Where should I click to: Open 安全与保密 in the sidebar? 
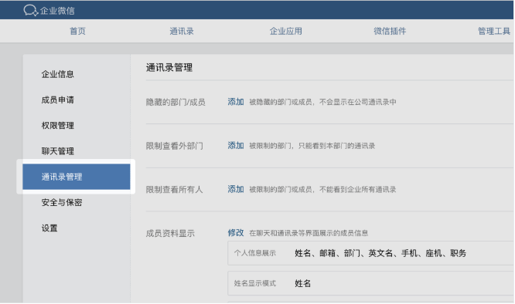point(62,202)
